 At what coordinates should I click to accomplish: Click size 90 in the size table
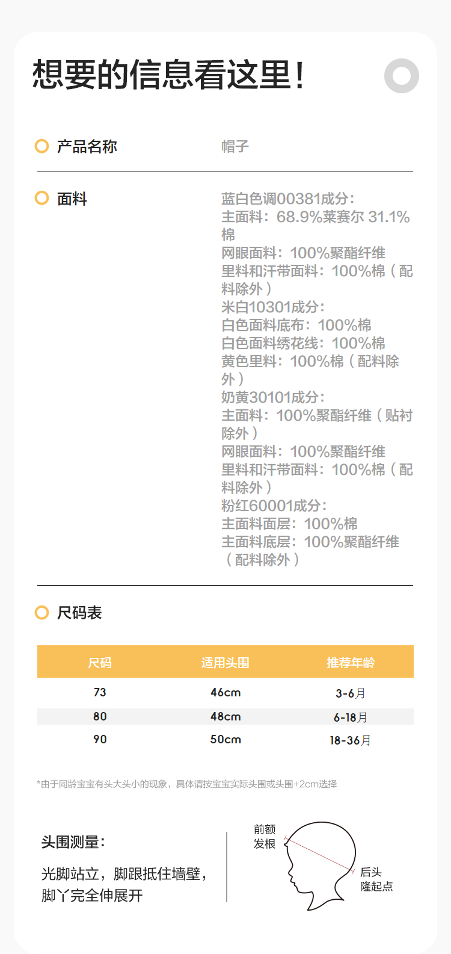point(100,739)
